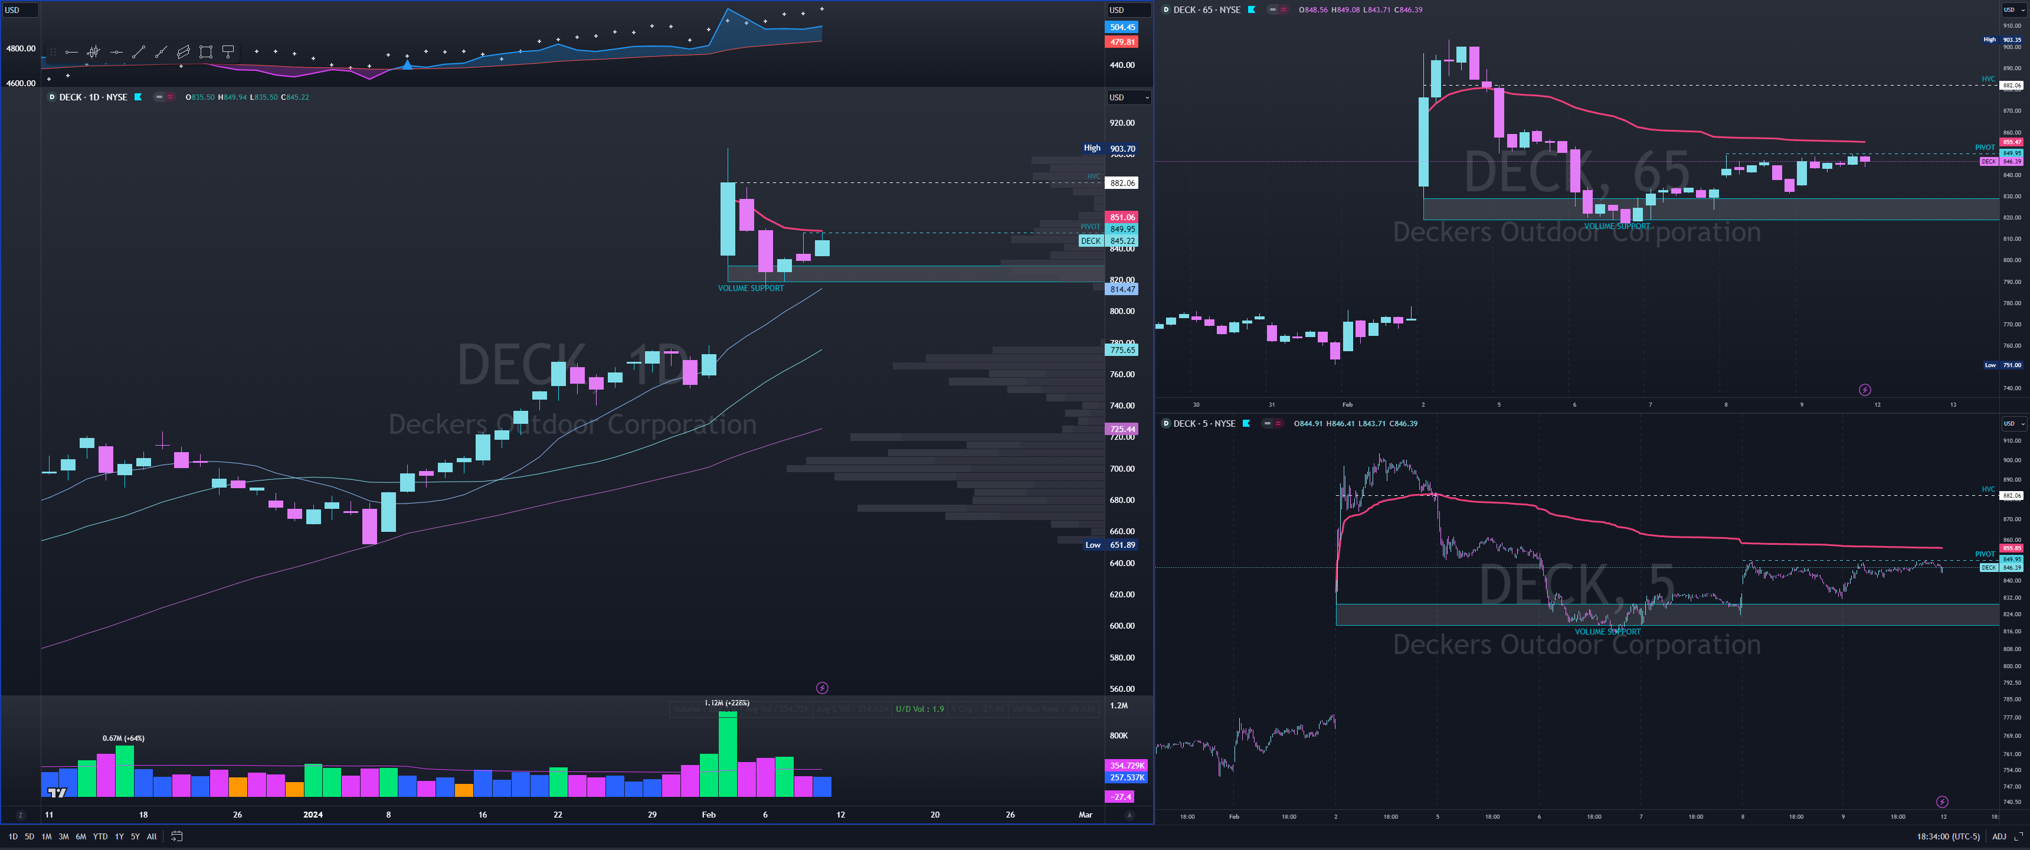The image size is (2030, 850).
Task: Select the trend line drawing tool
Action: point(139,52)
